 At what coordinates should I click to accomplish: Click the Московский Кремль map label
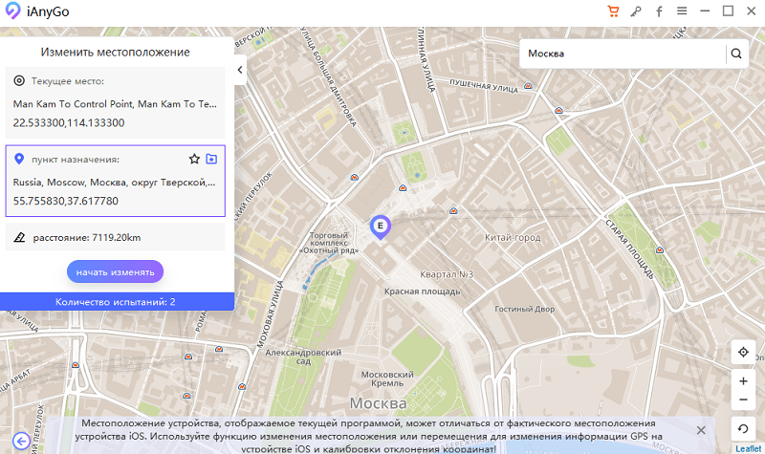[387, 378]
